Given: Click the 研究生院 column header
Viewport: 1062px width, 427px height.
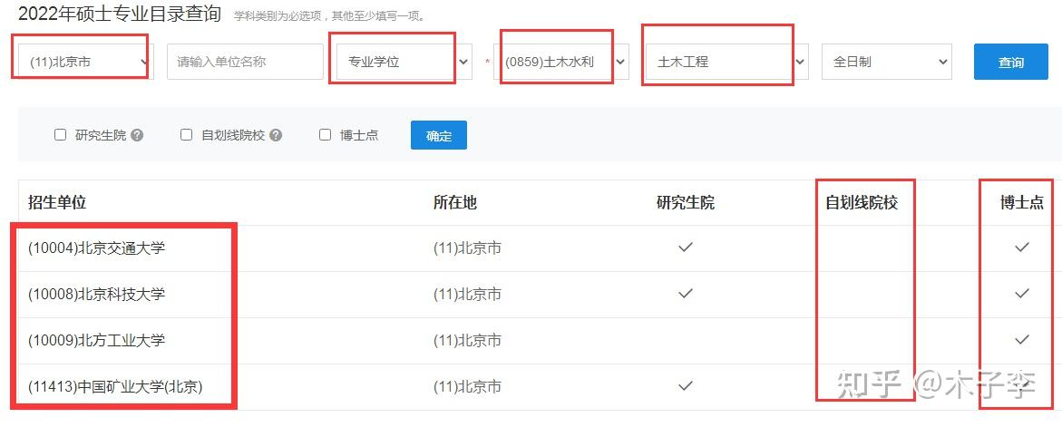Looking at the screenshot, I should point(686,202).
